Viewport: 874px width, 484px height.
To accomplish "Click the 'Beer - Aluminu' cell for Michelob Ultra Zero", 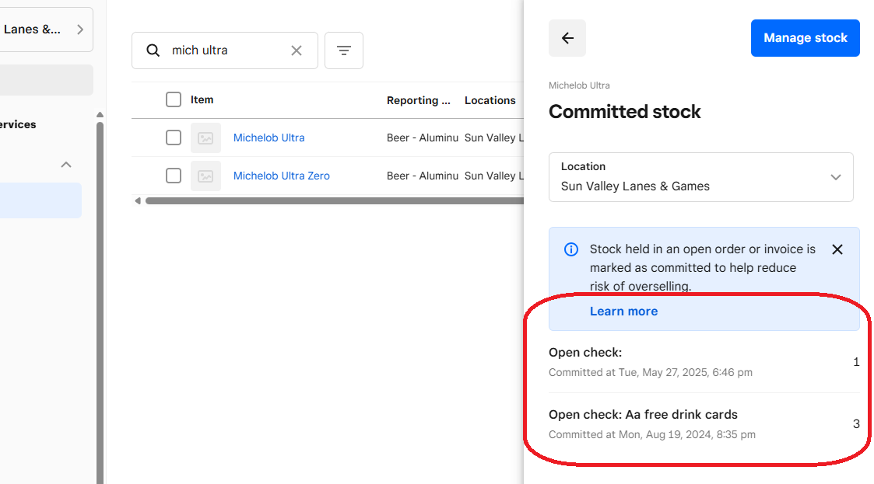I will 423,176.
